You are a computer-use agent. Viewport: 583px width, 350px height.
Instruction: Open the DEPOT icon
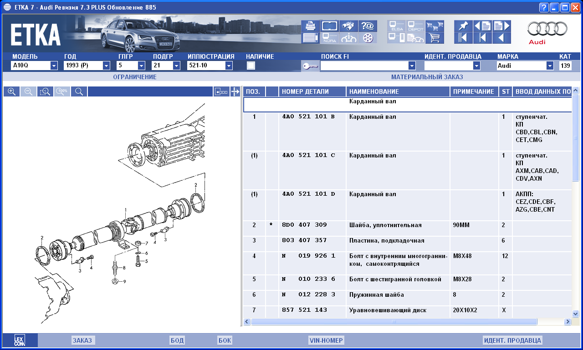point(415,26)
